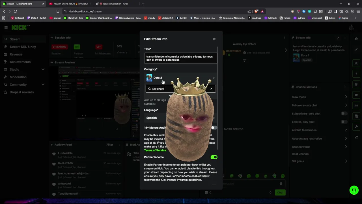The image size is (362, 204).
Task: Close the Edit Stream Info dialog
Action: (x=214, y=39)
